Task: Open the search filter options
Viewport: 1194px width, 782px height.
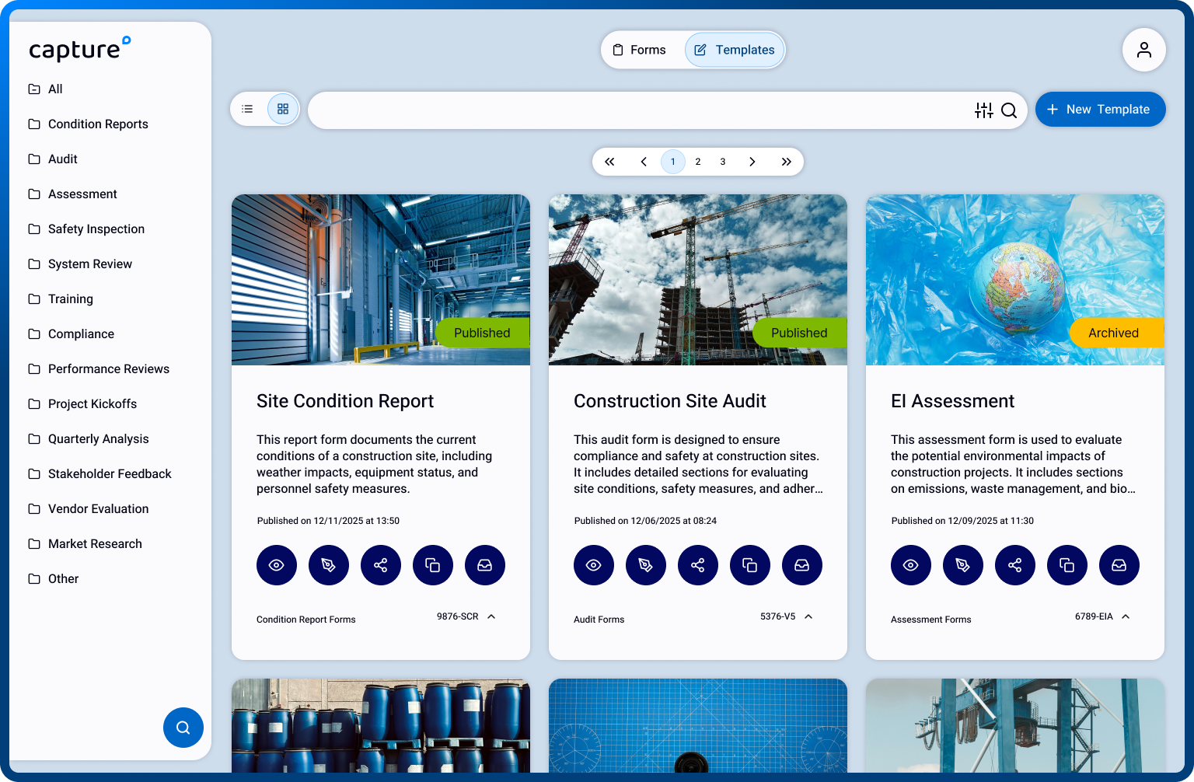Action: (x=983, y=110)
